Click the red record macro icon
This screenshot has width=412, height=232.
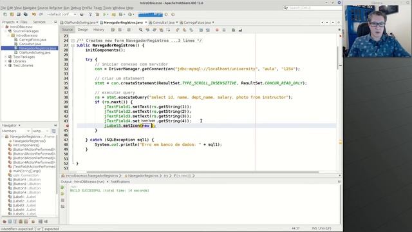pos(217,30)
